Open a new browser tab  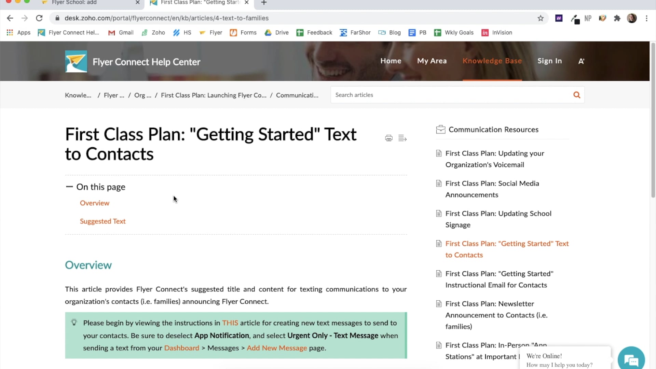264,3
